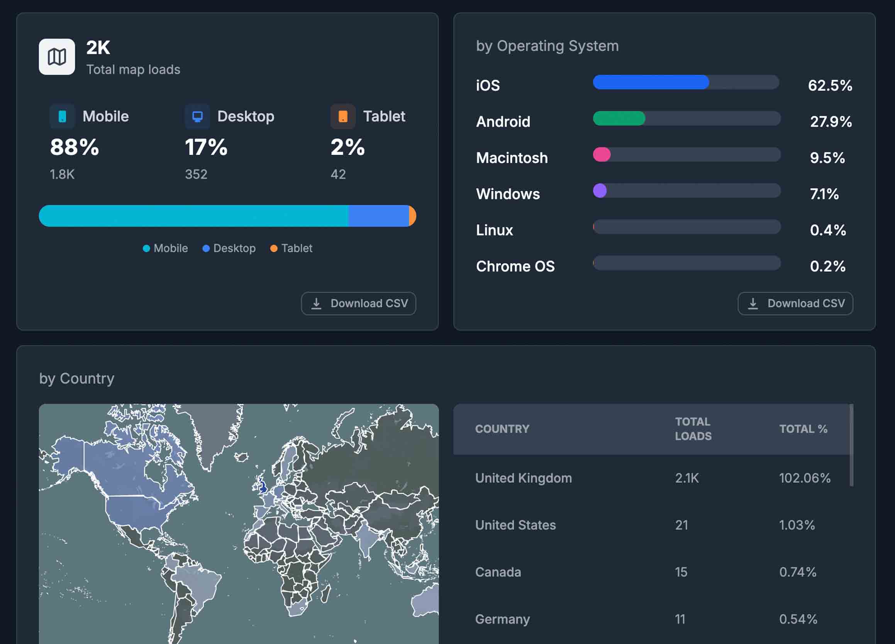
Task: Click the blue Desktop segment of device bar
Action: pyautogui.click(x=378, y=216)
